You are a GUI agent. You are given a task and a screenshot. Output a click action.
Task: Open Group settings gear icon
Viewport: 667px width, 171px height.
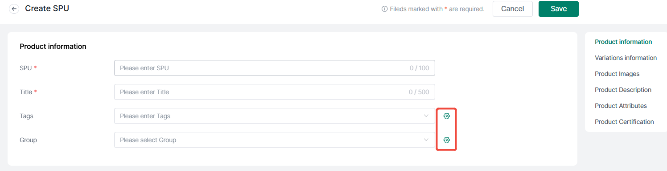447,140
